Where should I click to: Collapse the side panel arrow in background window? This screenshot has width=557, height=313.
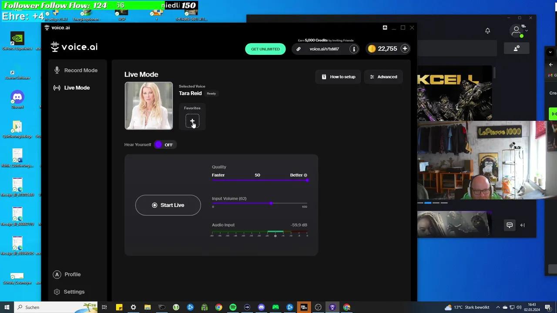coord(523,225)
